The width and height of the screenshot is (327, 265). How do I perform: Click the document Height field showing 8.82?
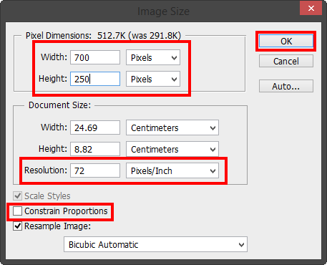[x=95, y=149]
